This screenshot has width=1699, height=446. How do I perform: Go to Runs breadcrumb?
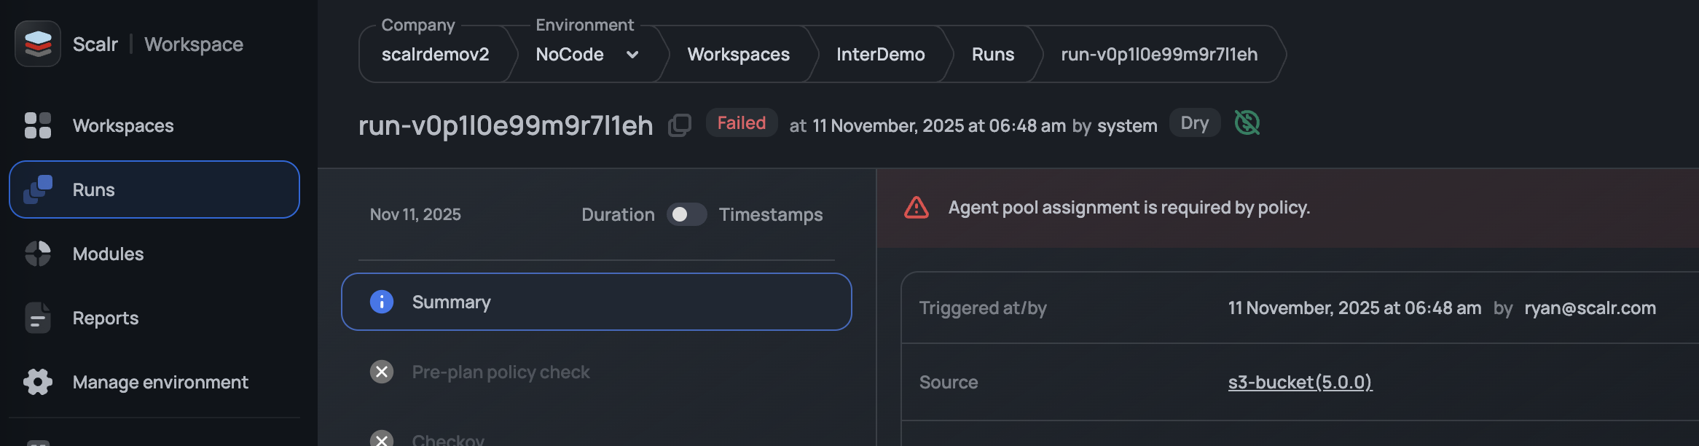993,55
